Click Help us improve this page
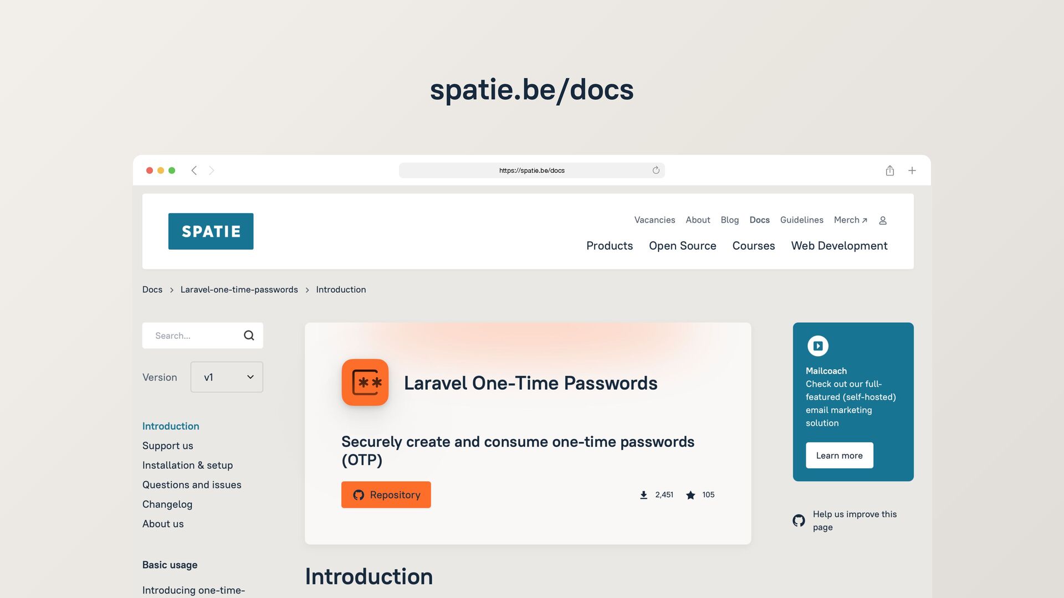This screenshot has height=598, width=1064. tap(855, 520)
